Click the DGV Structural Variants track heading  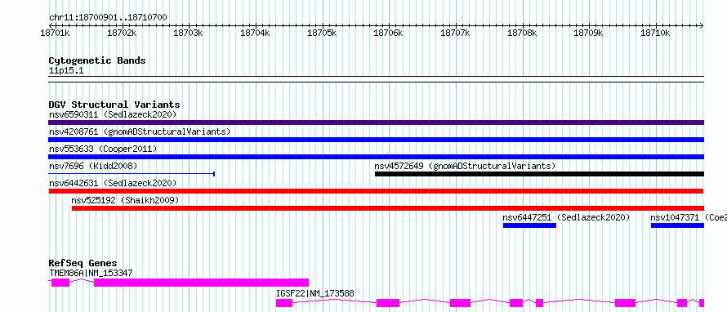pos(114,105)
